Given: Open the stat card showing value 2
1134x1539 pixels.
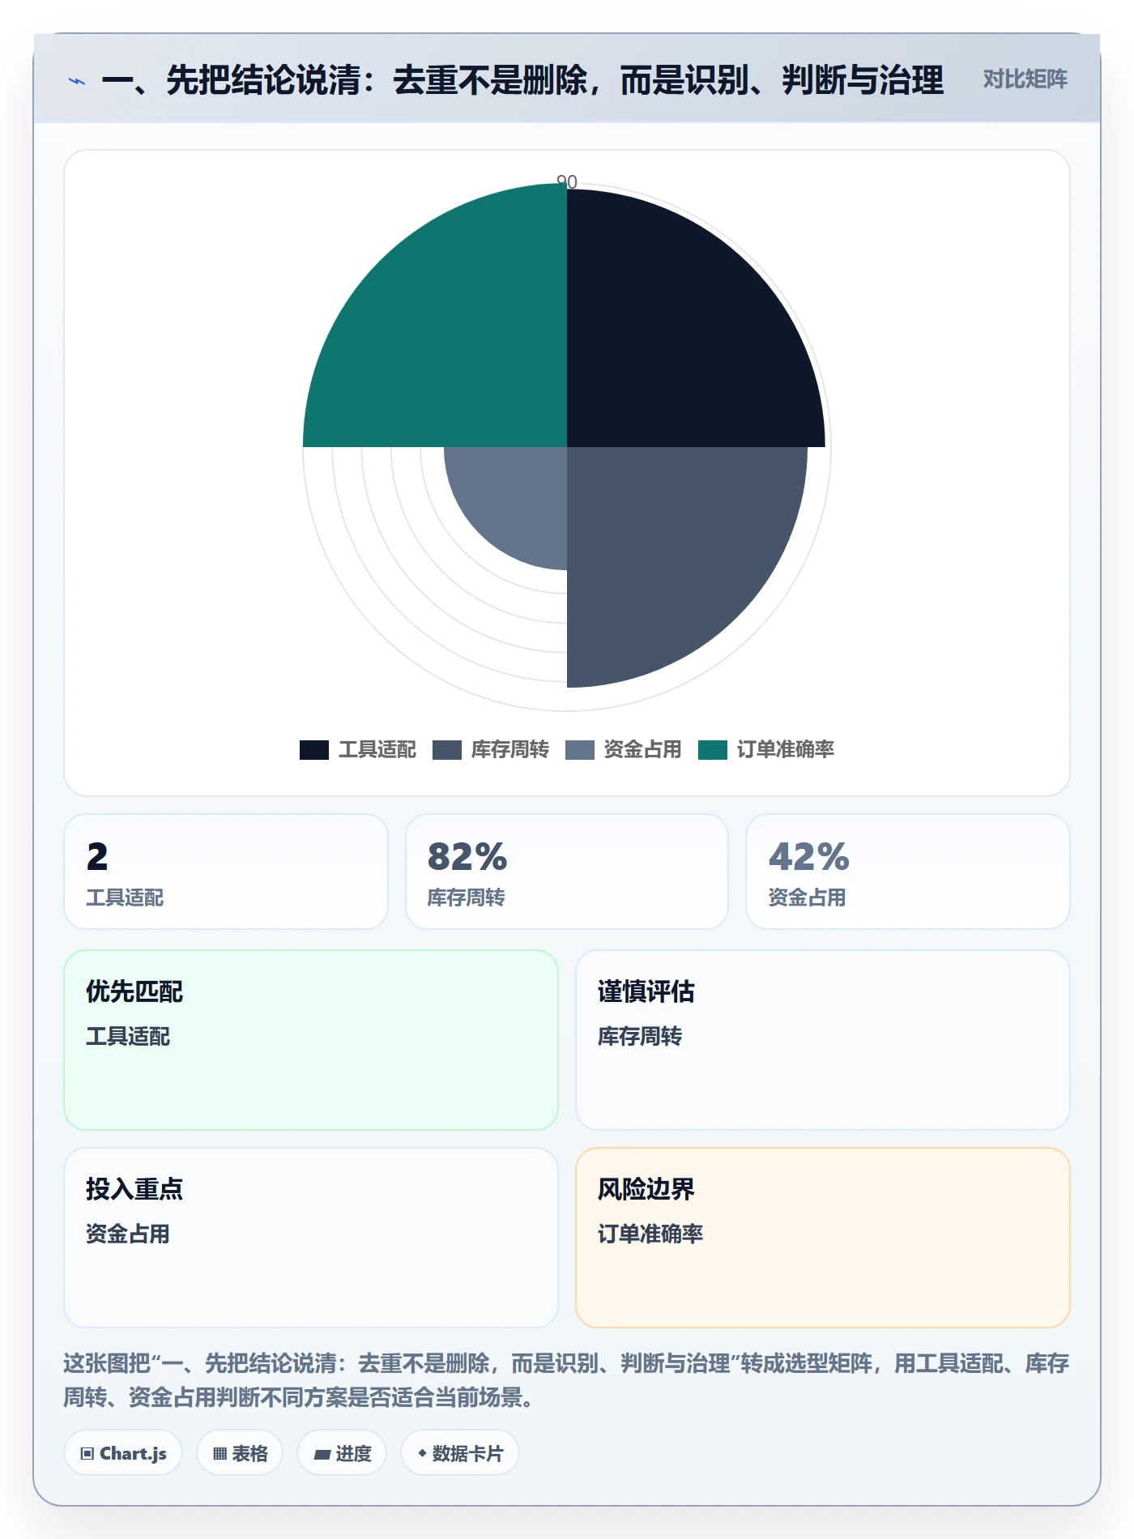Looking at the screenshot, I should (226, 872).
